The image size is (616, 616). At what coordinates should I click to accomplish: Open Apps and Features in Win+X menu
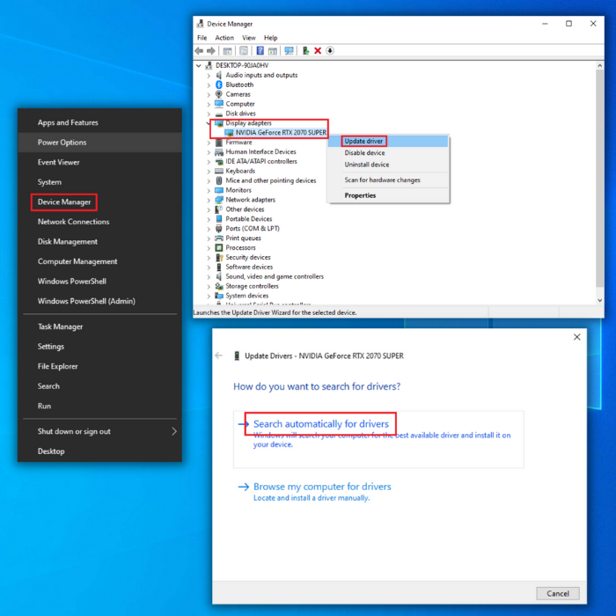99,122
